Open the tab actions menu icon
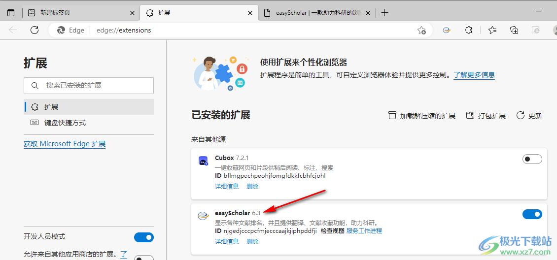Screen dimensions: 557x260 (11, 13)
